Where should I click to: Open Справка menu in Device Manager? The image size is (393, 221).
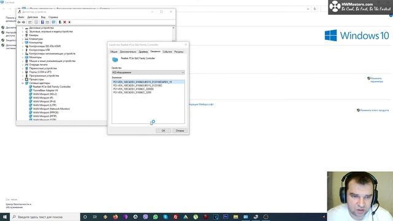pyautogui.click(x=53, y=17)
